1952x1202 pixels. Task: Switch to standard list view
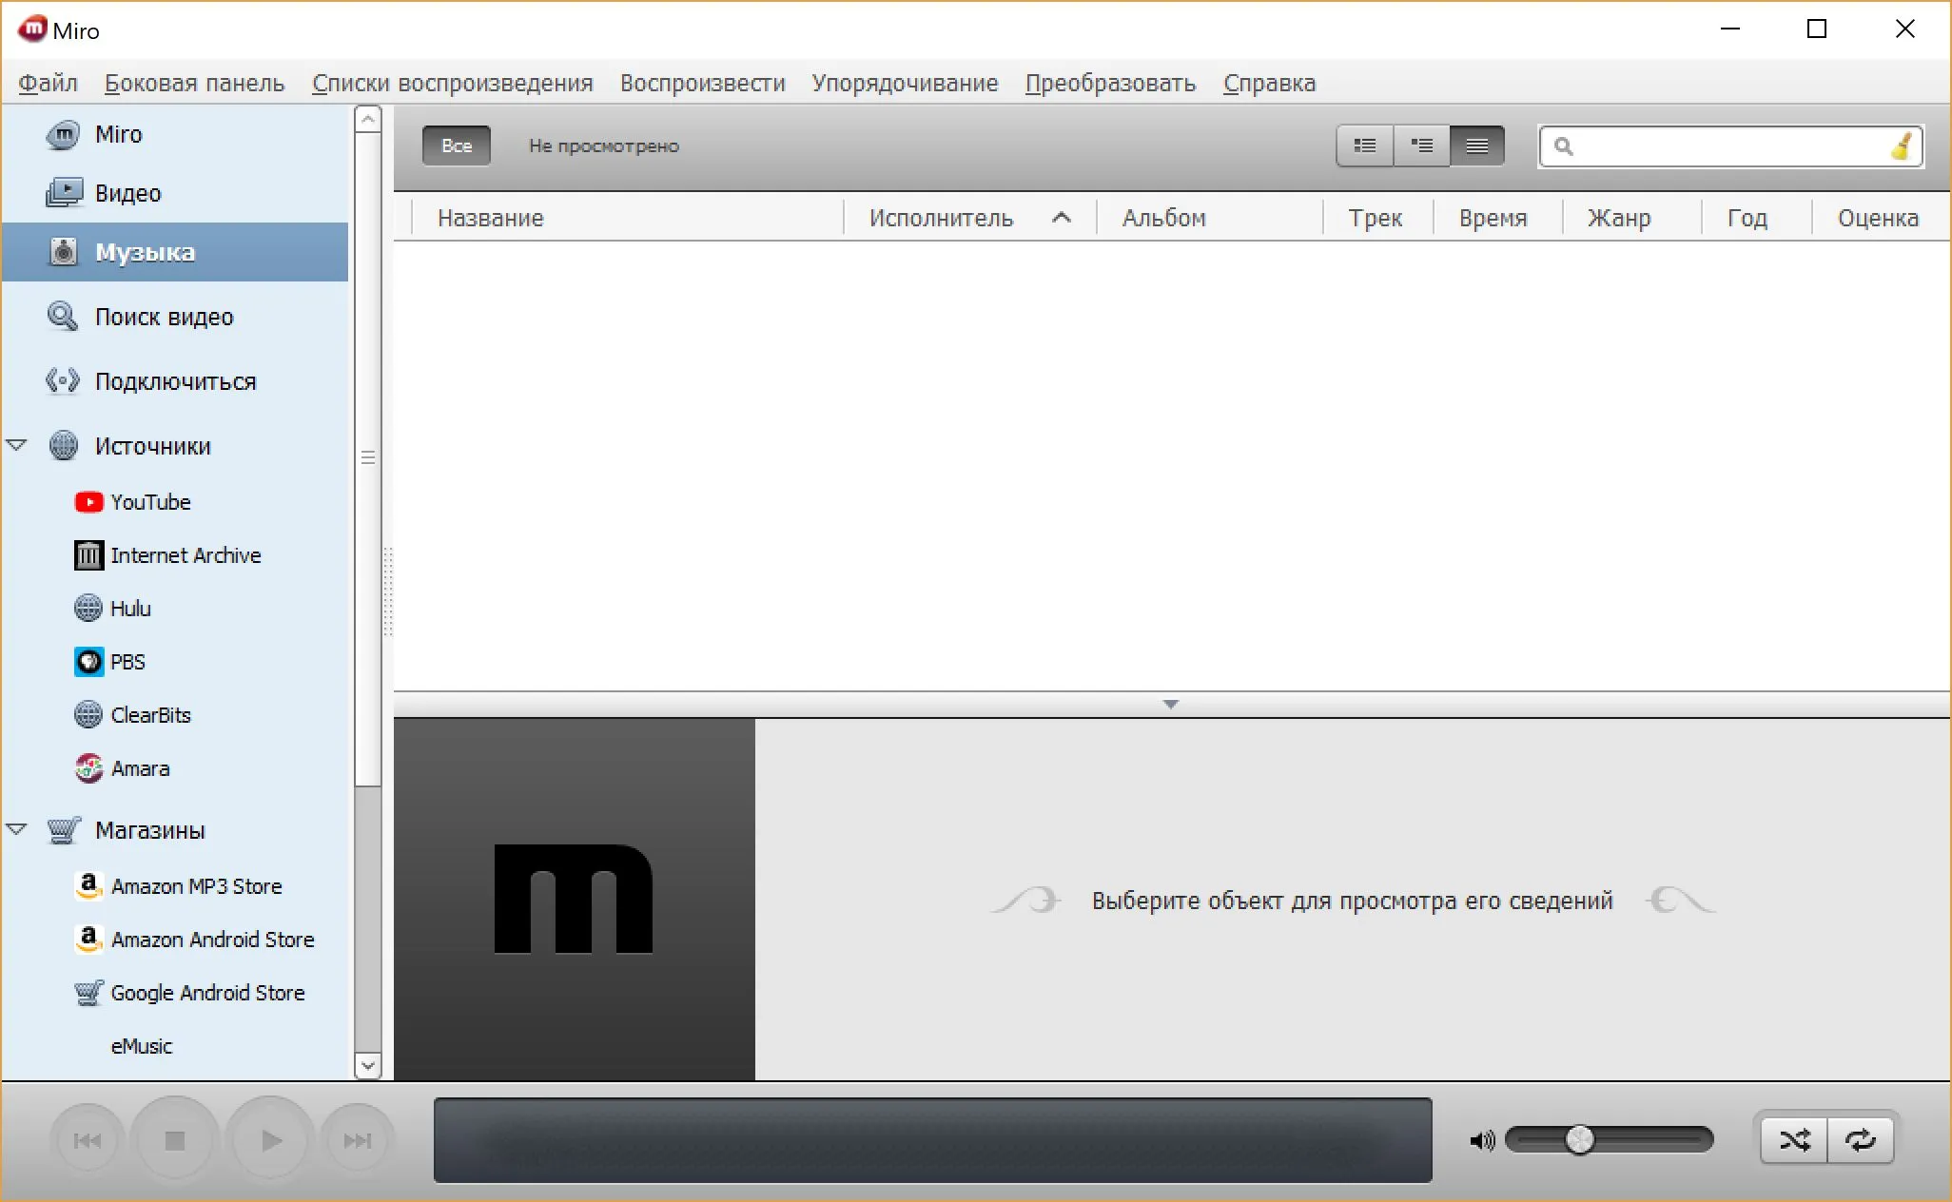click(1365, 145)
